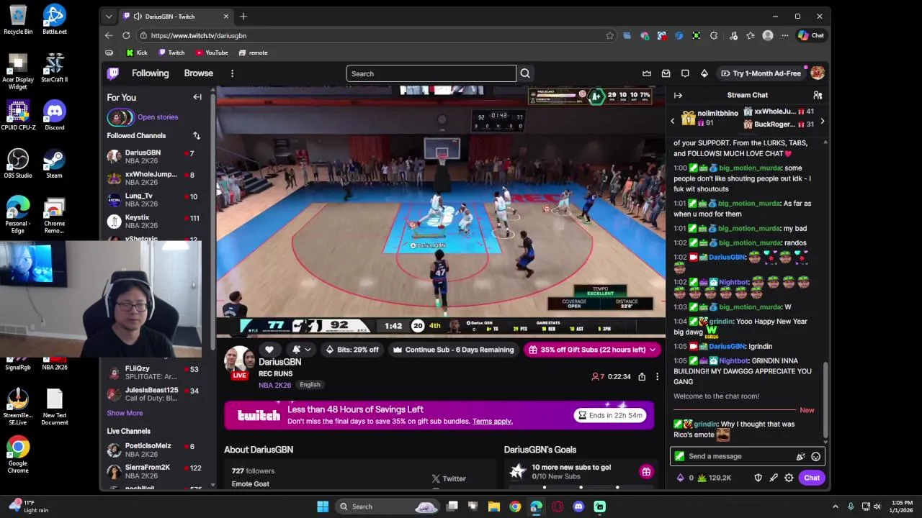The height and width of the screenshot is (518, 922).
Task: Collapse the Stream Chat panel
Action: point(678,95)
